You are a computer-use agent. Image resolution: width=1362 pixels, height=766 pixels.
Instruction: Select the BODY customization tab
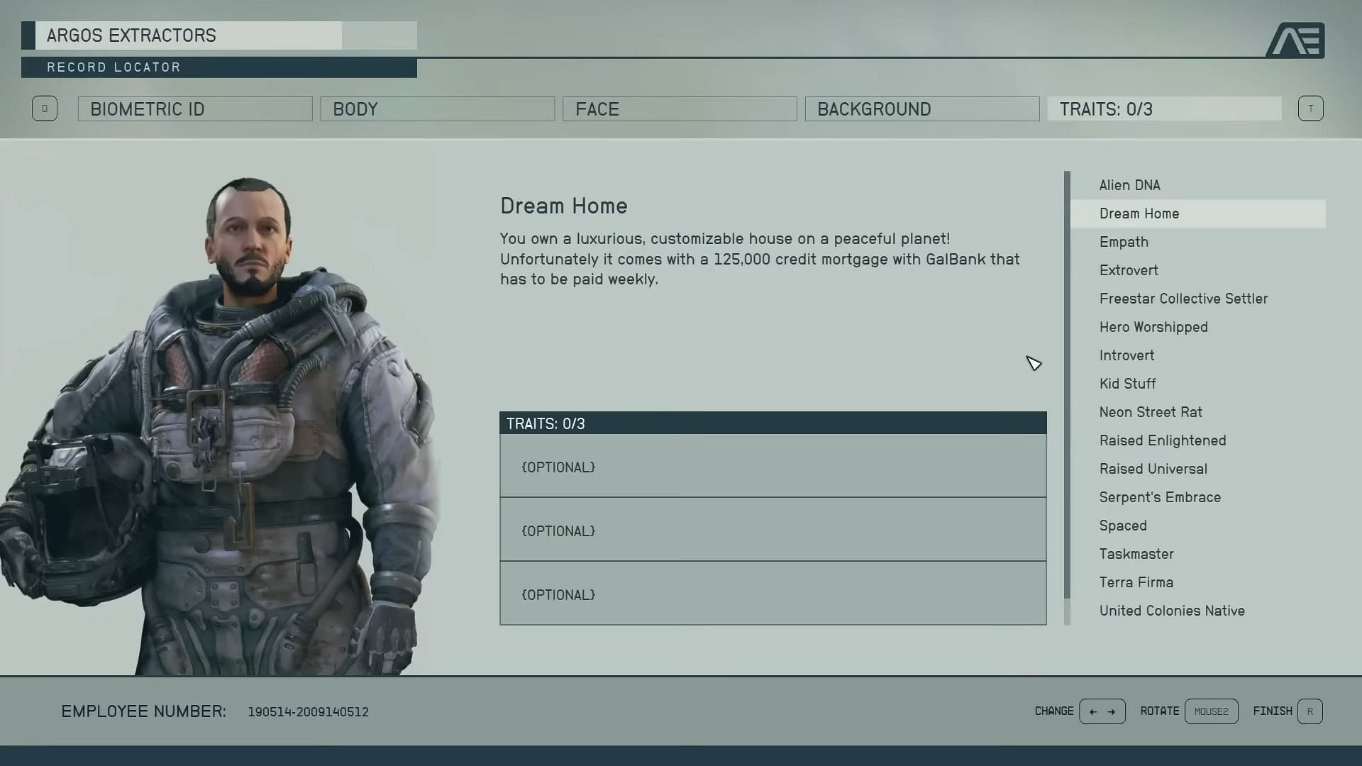437,109
